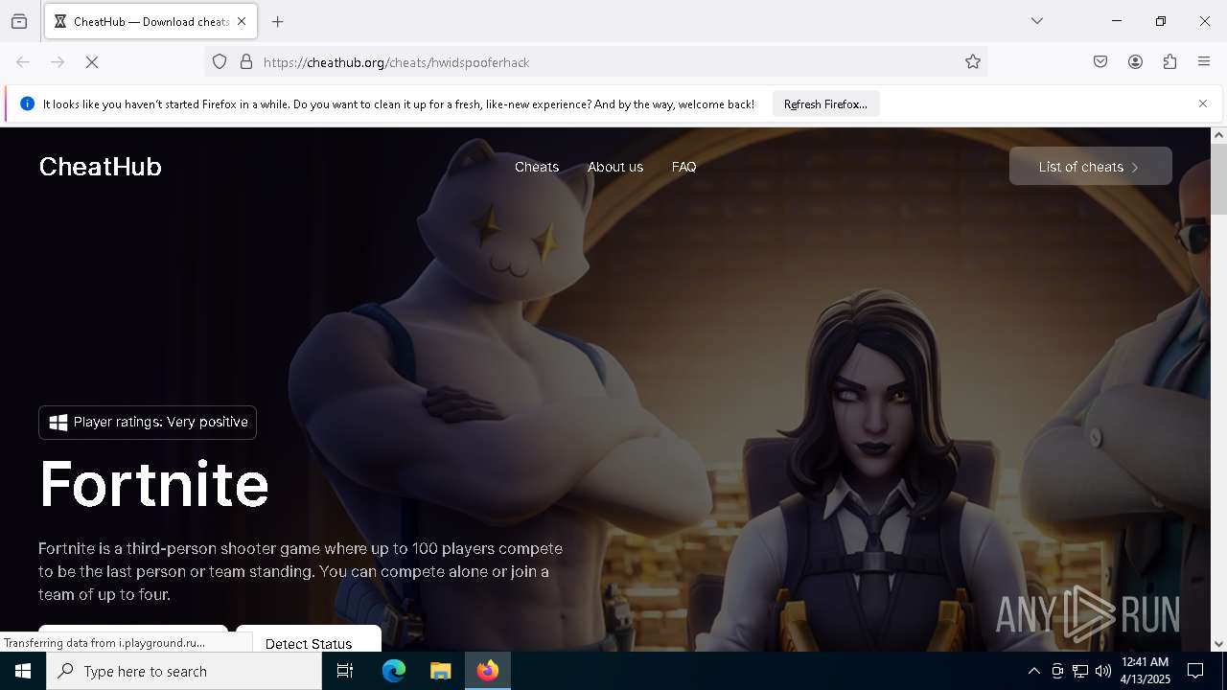Open Firefox account icon
The height and width of the screenshot is (690, 1227).
click(1135, 62)
